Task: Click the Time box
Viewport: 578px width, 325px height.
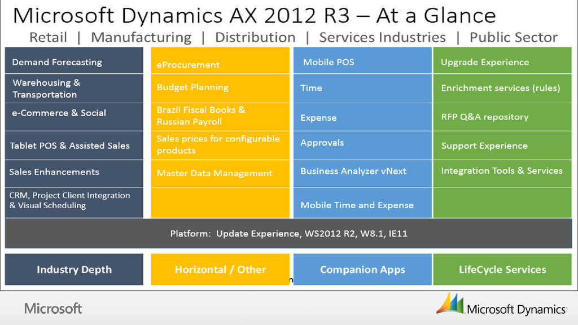Action: (x=362, y=89)
